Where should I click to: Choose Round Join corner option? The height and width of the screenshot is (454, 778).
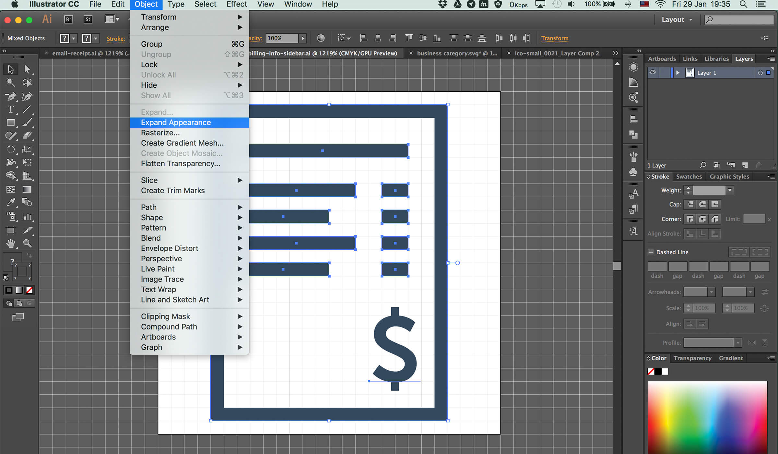click(x=702, y=219)
